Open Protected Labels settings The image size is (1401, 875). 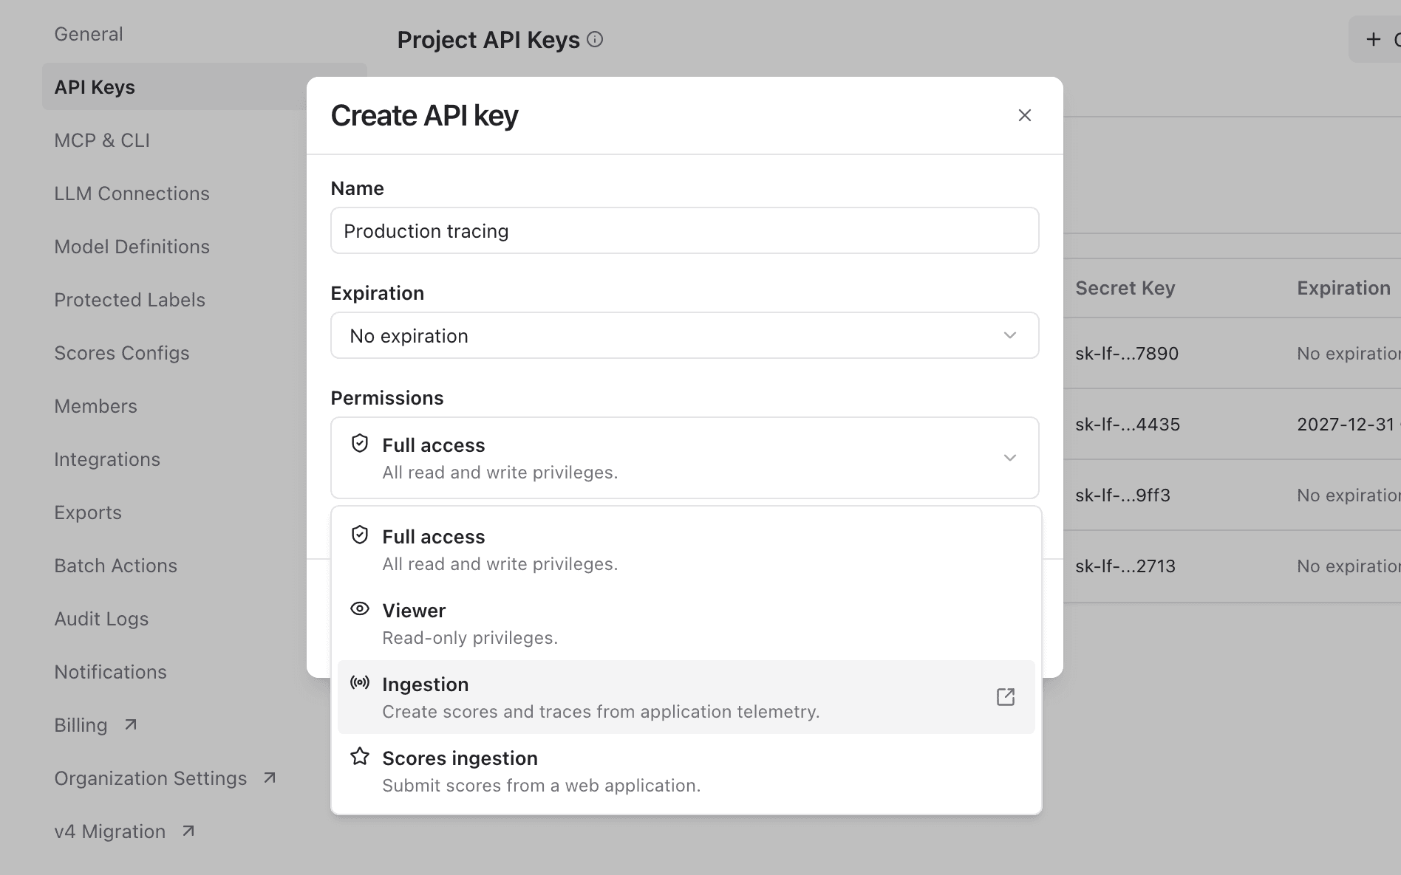click(129, 300)
